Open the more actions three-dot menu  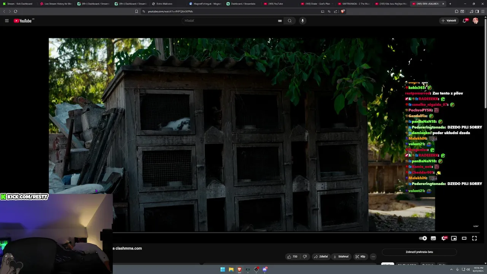[x=373, y=256]
